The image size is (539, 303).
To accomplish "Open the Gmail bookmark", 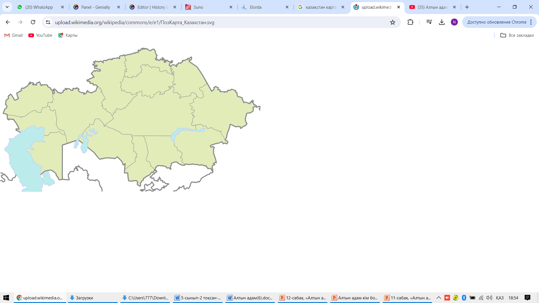I will (13, 35).
